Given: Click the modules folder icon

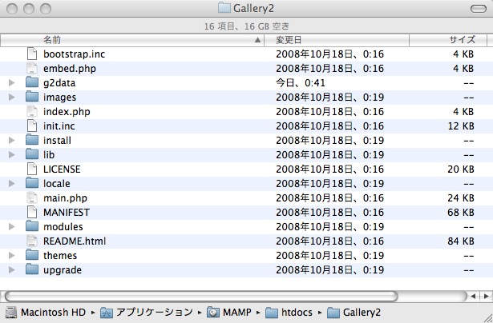Looking at the screenshot, I should (32, 226).
